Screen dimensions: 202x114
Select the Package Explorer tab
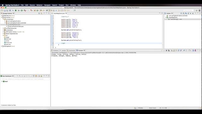pyautogui.click(x=7, y=13)
